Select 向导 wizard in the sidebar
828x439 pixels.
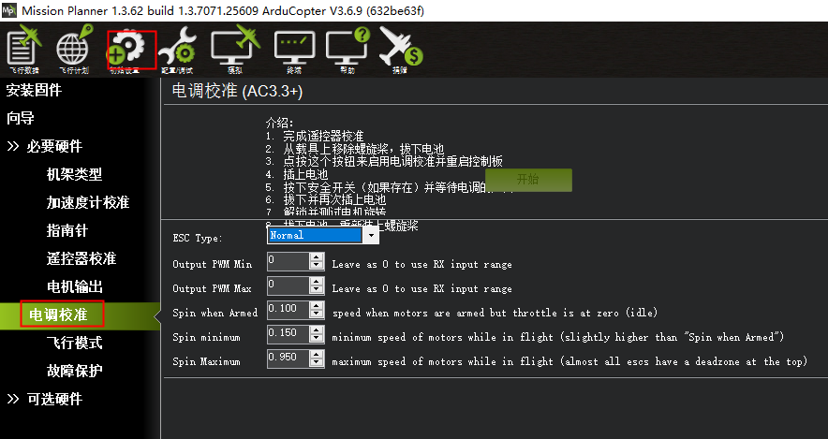[x=20, y=118]
